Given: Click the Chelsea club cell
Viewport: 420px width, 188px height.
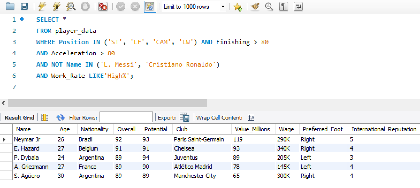Looking at the screenshot, I should click(202, 148).
